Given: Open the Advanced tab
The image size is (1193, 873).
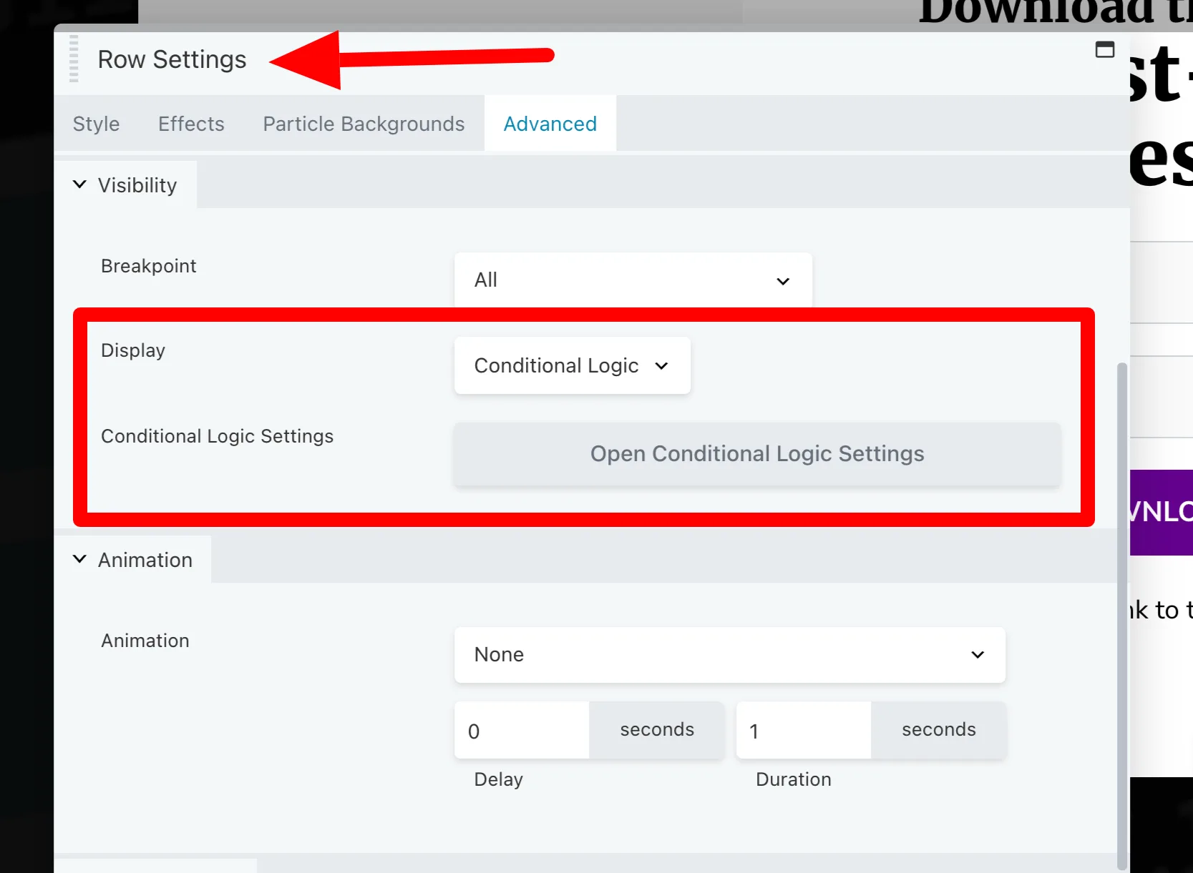Looking at the screenshot, I should coord(550,124).
